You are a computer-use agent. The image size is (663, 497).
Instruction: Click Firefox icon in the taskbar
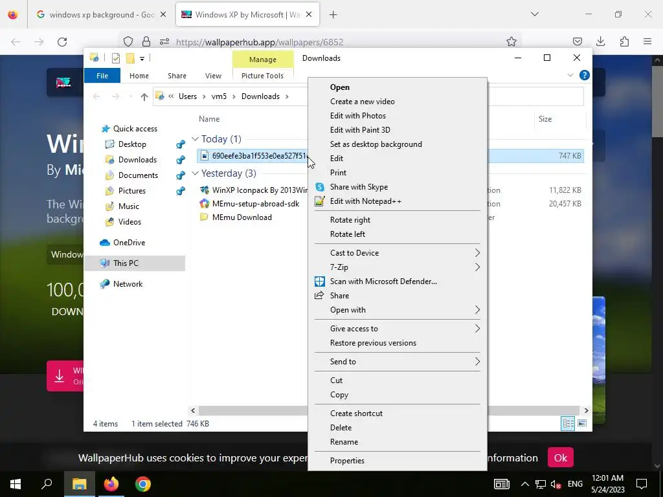[x=111, y=484]
